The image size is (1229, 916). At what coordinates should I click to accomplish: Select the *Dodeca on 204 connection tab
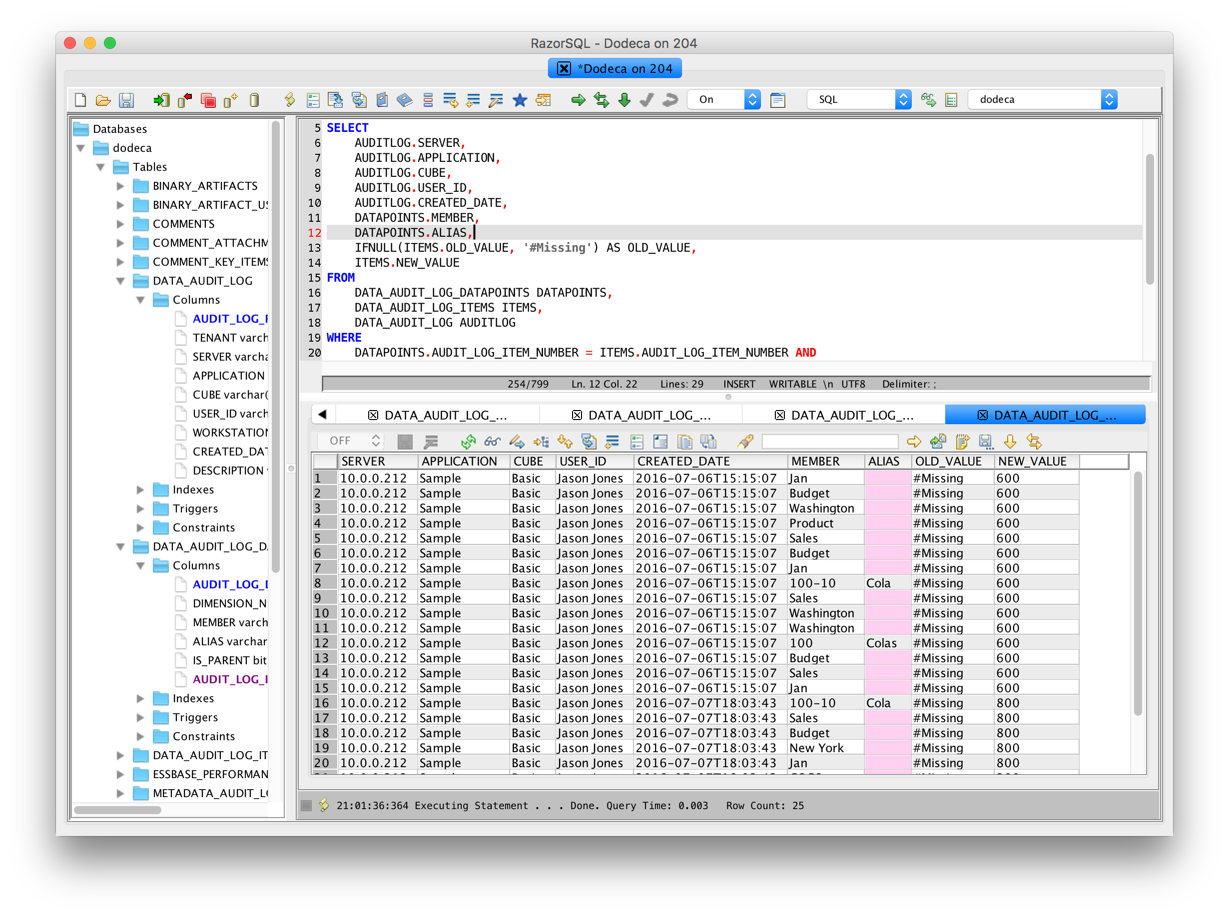(x=614, y=69)
